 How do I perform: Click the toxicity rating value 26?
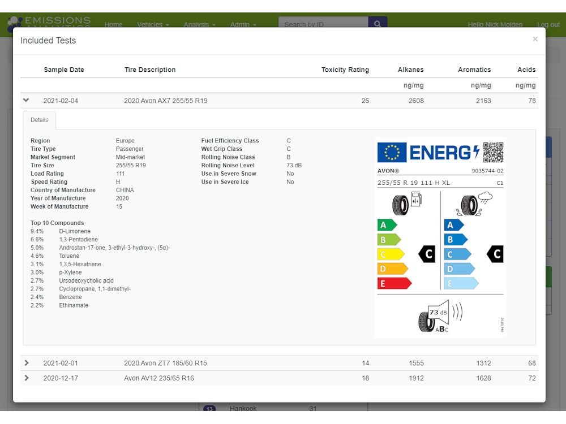tap(365, 101)
